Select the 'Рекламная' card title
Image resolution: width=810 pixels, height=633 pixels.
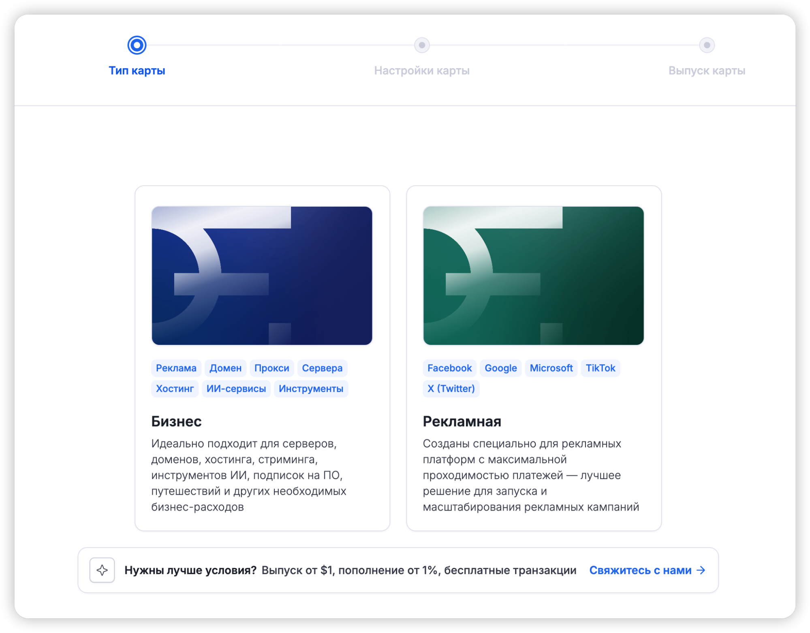click(x=462, y=421)
